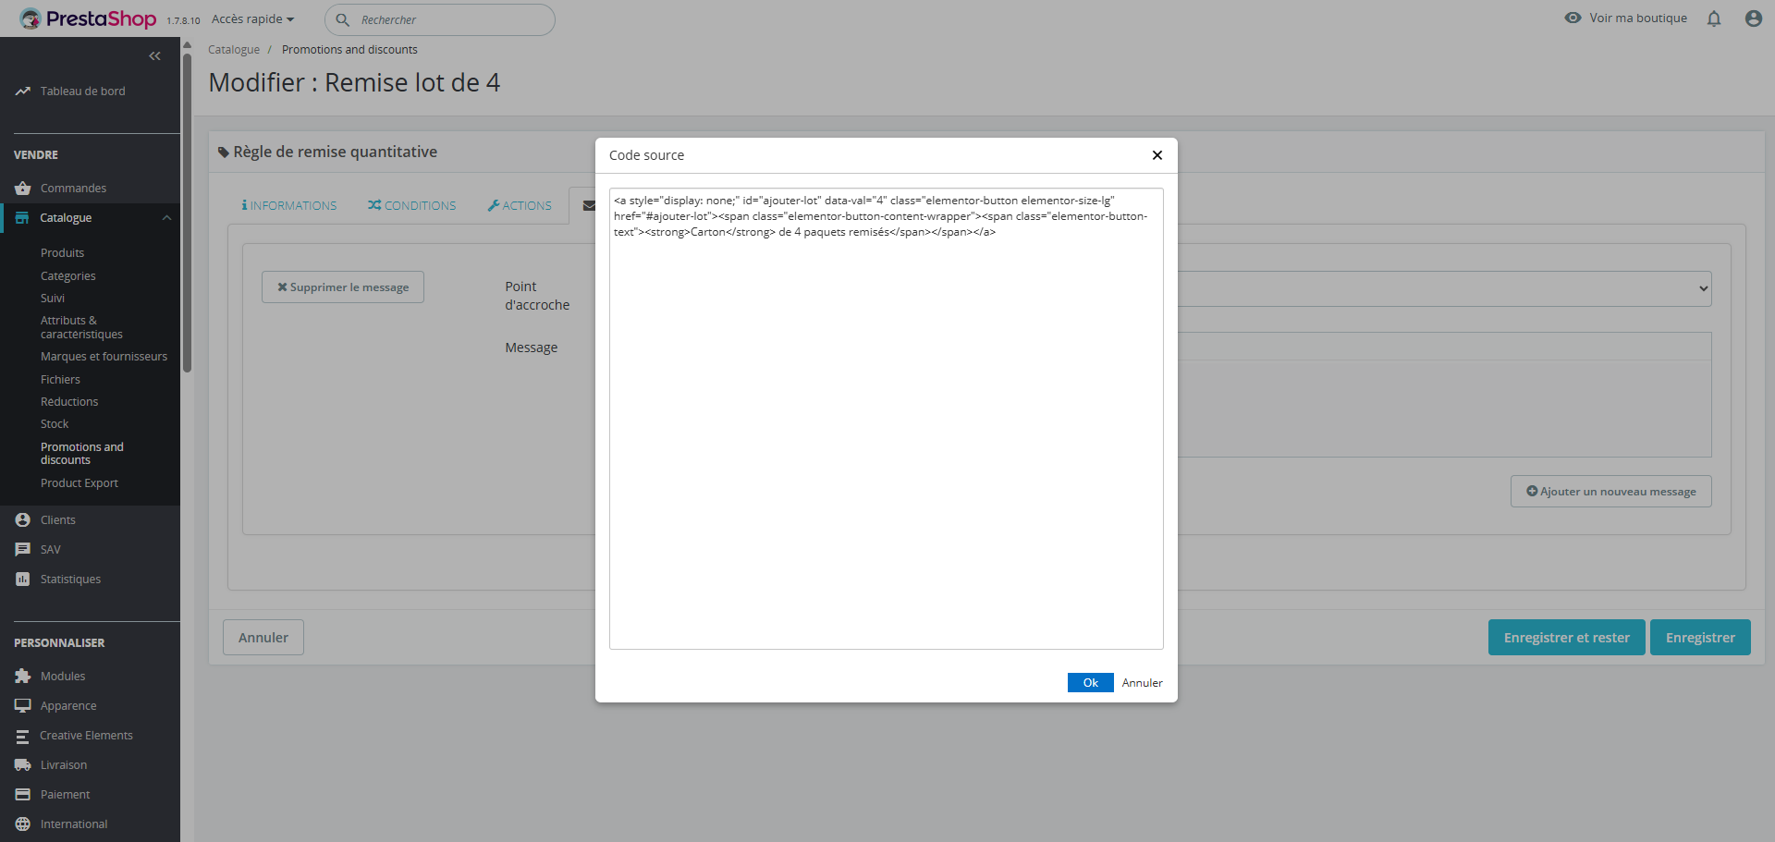Click the sidebar vertical scrollbar
The image size is (1775, 842).
click(187, 213)
